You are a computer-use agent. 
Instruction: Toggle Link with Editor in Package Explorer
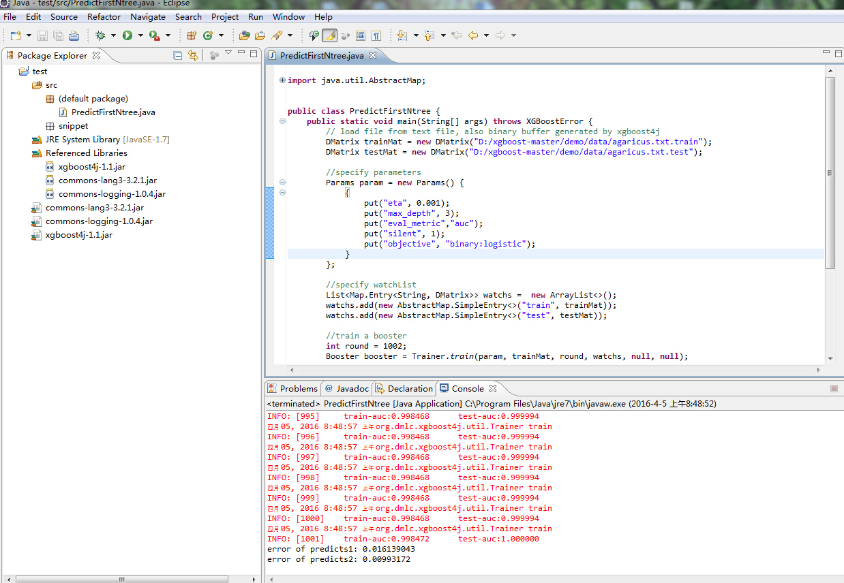pyautogui.click(x=193, y=55)
